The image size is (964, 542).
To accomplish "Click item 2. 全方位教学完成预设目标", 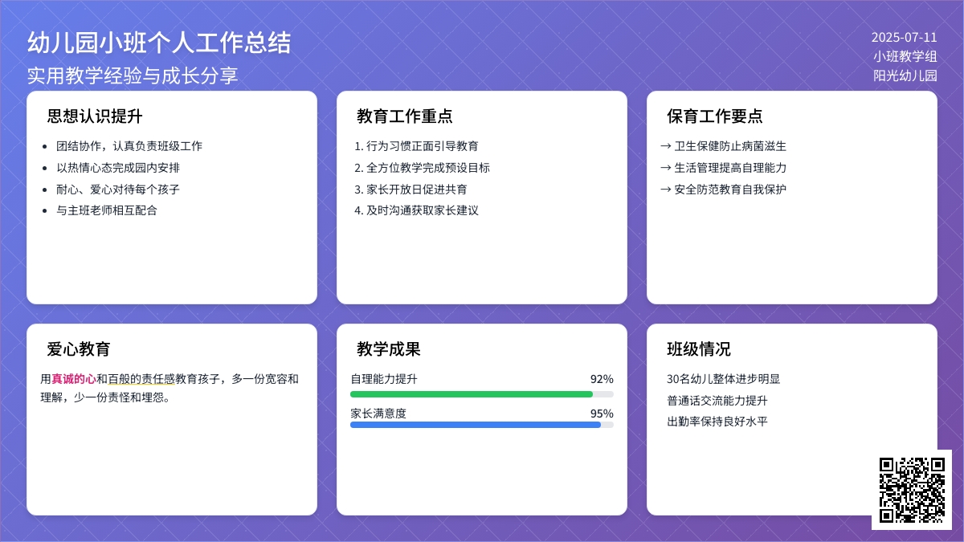I will pyautogui.click(x=422, y=168).
